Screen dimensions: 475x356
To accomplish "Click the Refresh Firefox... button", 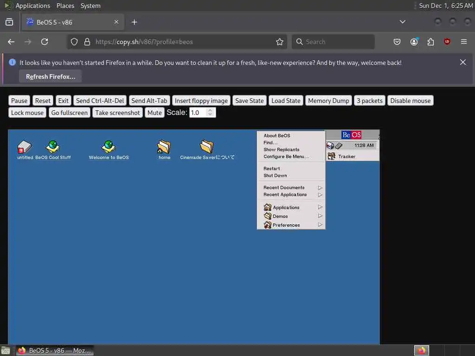I will click(51, 76).
